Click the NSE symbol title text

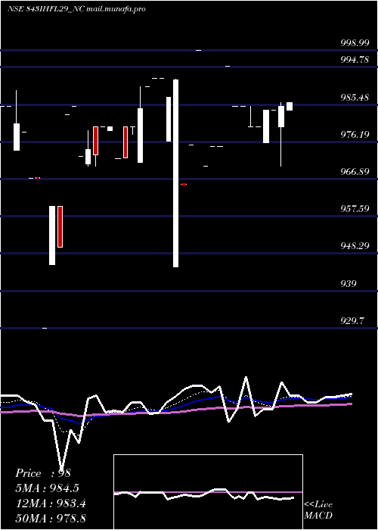click(76, 9)
